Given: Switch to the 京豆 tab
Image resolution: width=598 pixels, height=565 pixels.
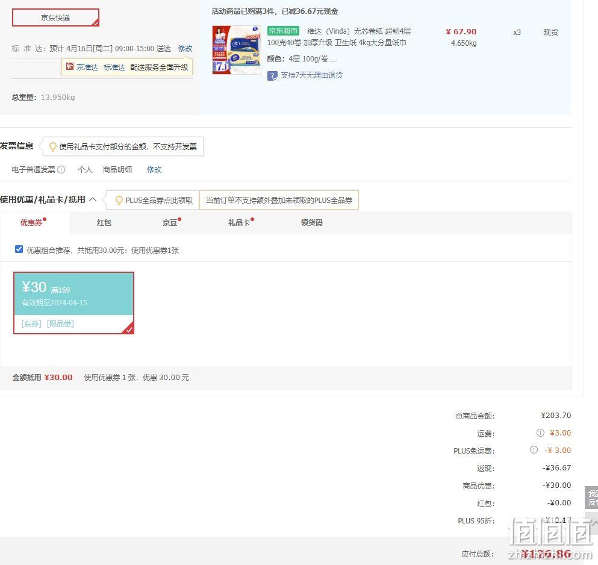Looking at the screenshot, I should click(x=170, y=222).
